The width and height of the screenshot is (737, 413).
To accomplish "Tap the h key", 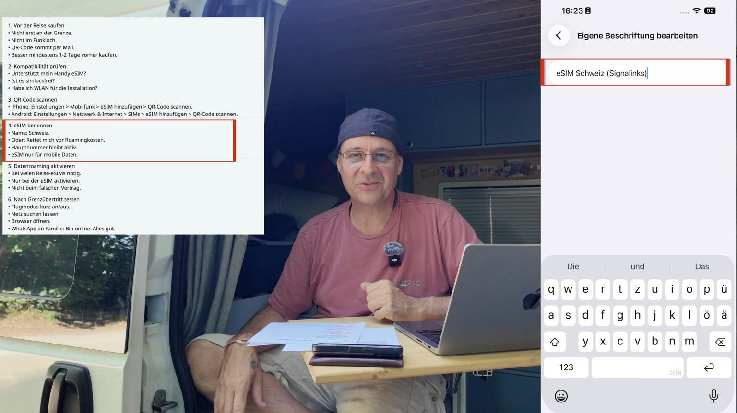I will click(637, 315).
